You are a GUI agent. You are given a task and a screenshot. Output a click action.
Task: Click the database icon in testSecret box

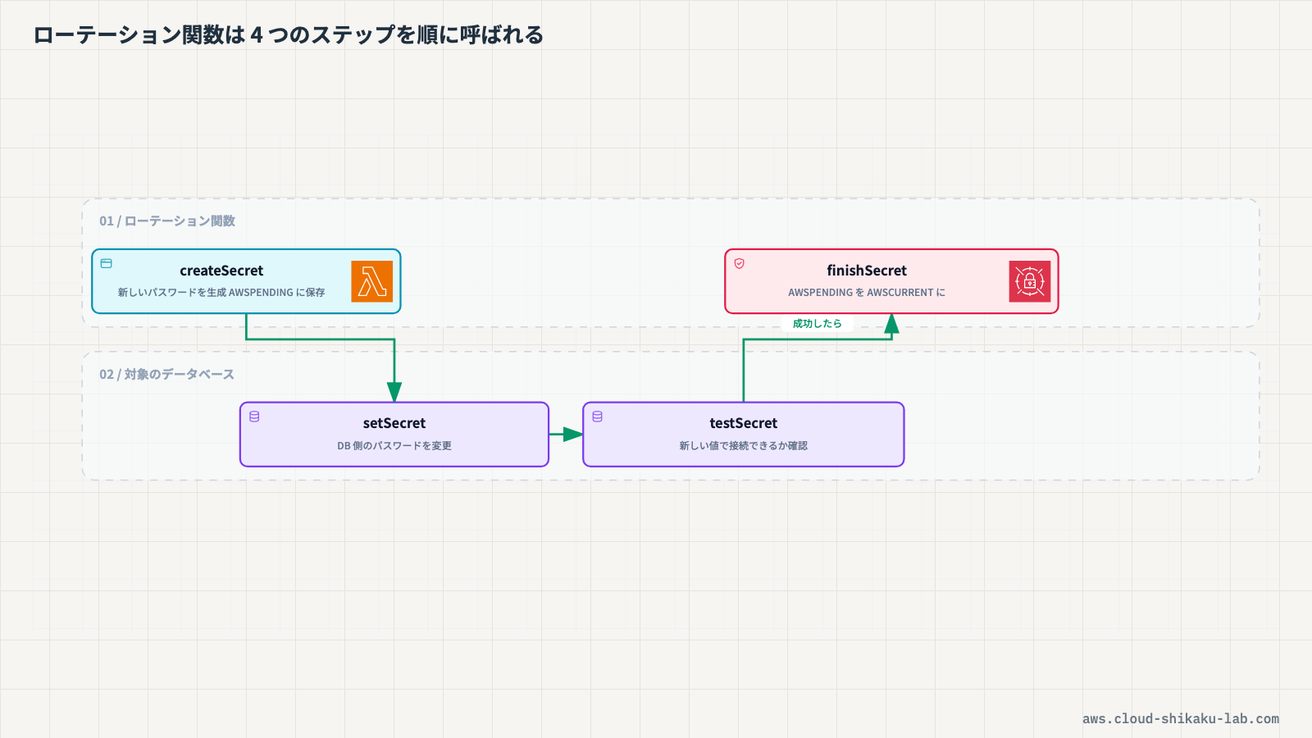pos(597,417)
